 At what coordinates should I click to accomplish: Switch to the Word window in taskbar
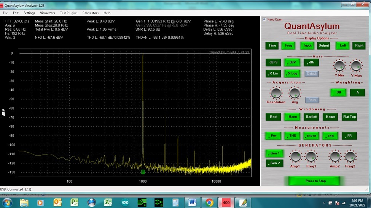[x=192, y=202]
